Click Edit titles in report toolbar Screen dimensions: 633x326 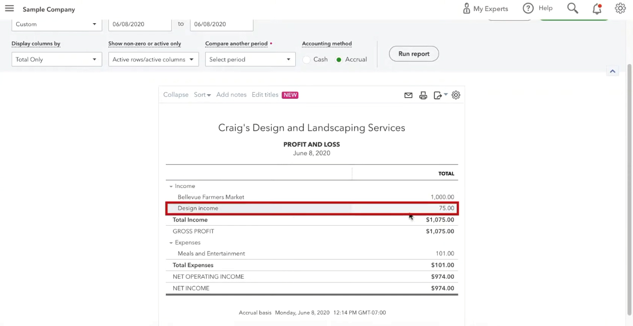pyautogui.click(x=265, y=95)
